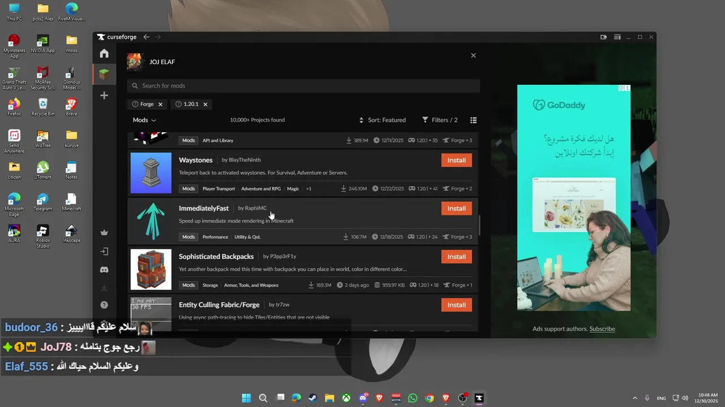
Task: Select the Adventure and RPG tag
Action: coord(261,189)
